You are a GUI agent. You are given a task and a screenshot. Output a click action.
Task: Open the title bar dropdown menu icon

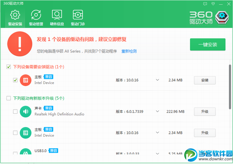(x=213, y=4)
